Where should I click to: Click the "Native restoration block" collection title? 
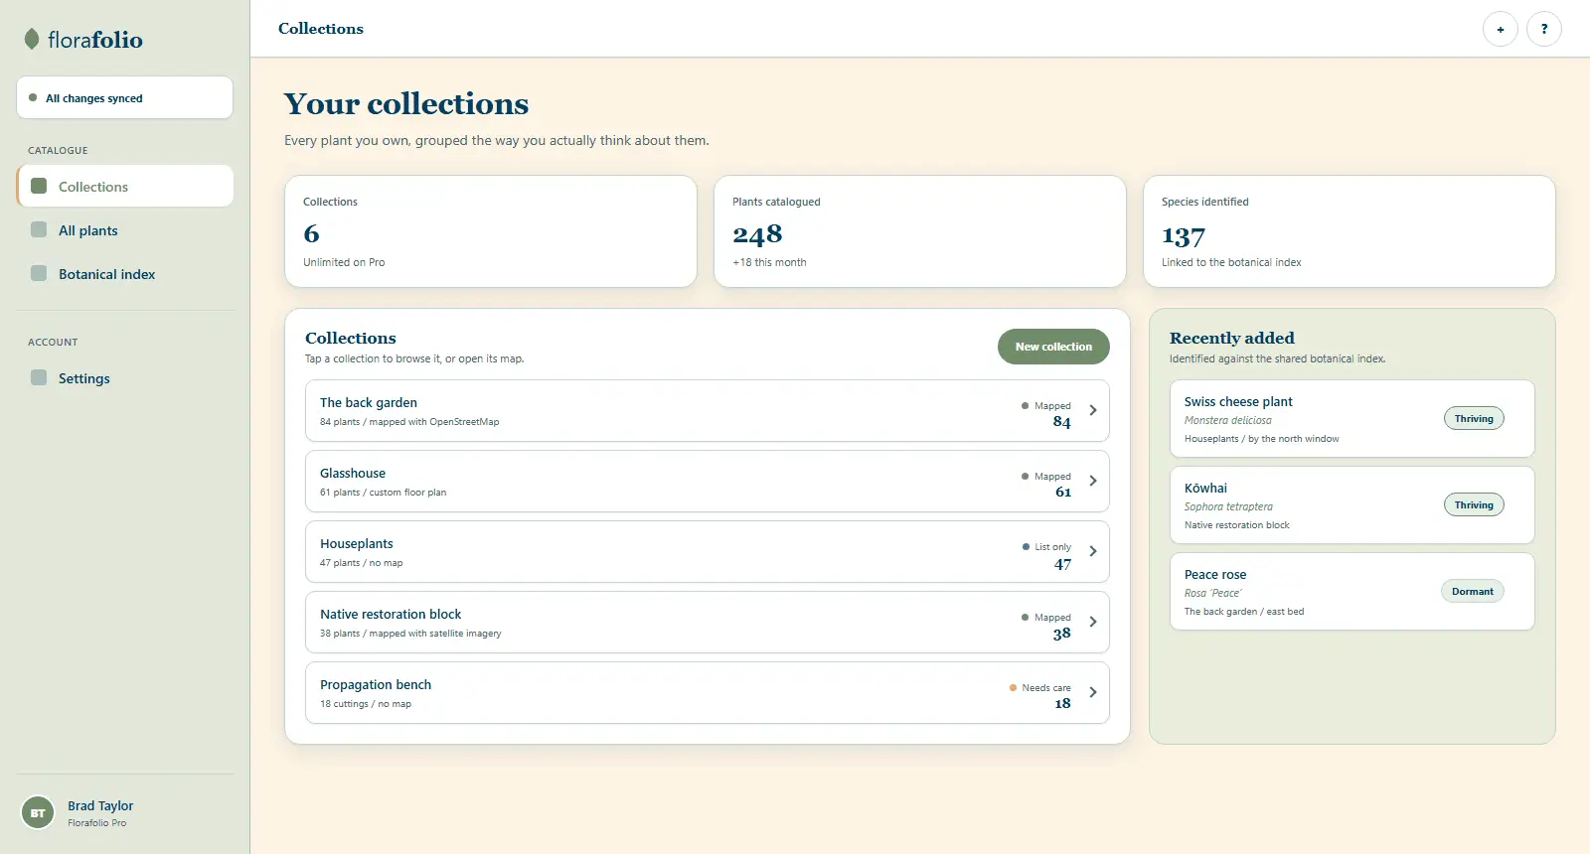coord(391,614)
